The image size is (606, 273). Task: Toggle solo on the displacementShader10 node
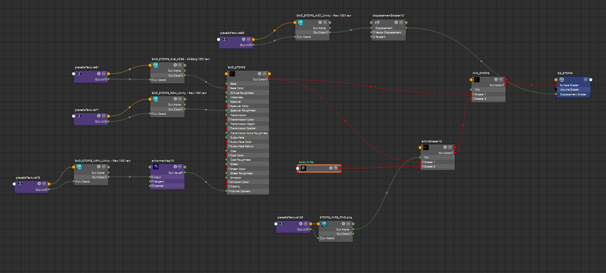[396, 22]
